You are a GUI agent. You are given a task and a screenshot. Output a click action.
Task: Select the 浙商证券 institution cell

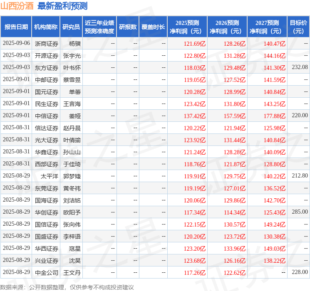point(47,44)
